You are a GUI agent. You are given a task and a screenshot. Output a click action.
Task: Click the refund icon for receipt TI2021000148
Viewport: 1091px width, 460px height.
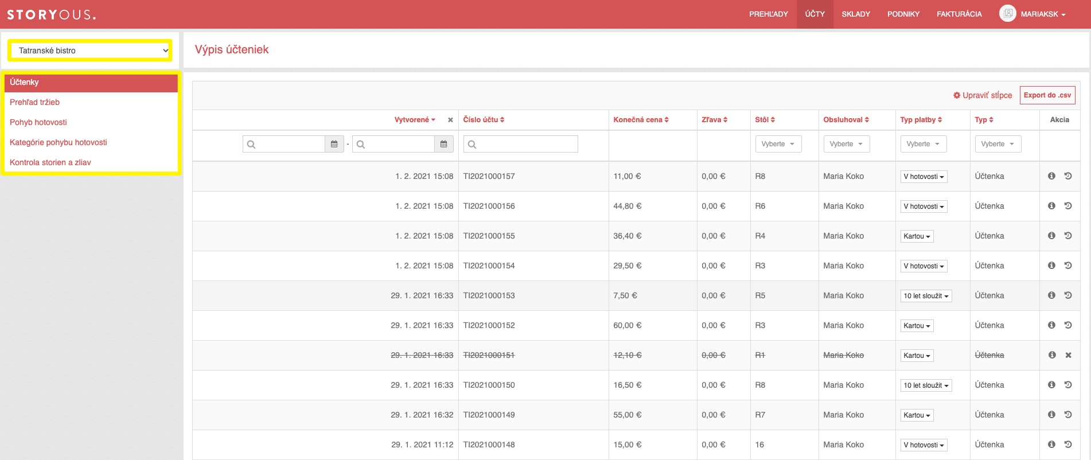point(1068,445)
